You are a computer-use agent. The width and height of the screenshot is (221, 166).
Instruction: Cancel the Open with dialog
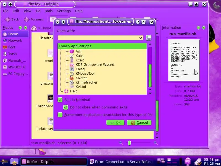(139, 123)
